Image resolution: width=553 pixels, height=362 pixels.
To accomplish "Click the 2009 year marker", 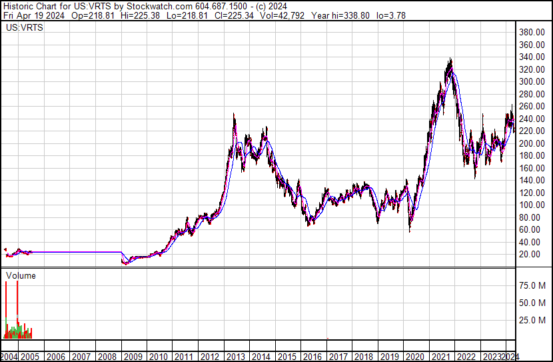I will click(131, 357).
